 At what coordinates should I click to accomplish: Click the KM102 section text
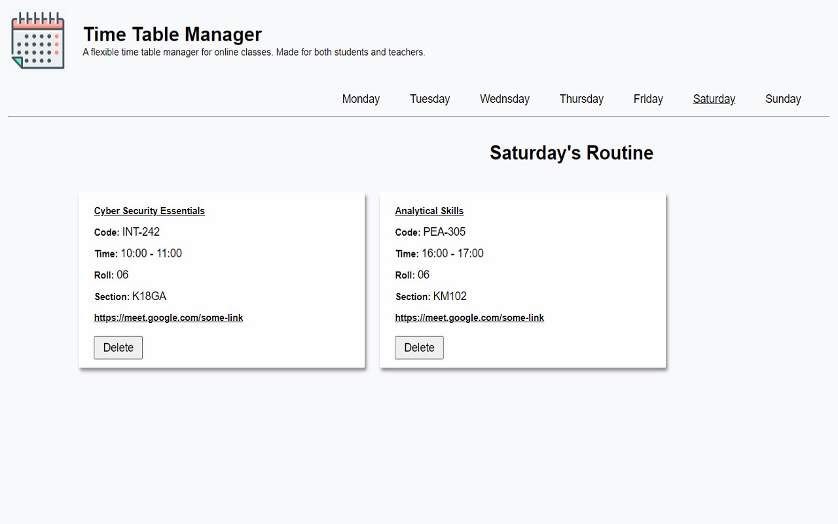tap(450, 296)
